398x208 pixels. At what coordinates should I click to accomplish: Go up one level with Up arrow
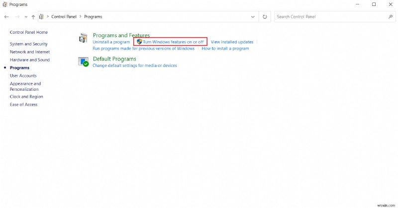coord(33,17)
